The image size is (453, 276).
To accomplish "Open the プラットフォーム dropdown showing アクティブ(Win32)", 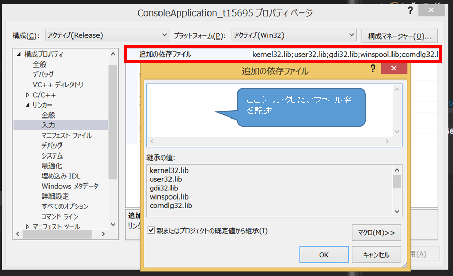I will [x=293, y=35].
